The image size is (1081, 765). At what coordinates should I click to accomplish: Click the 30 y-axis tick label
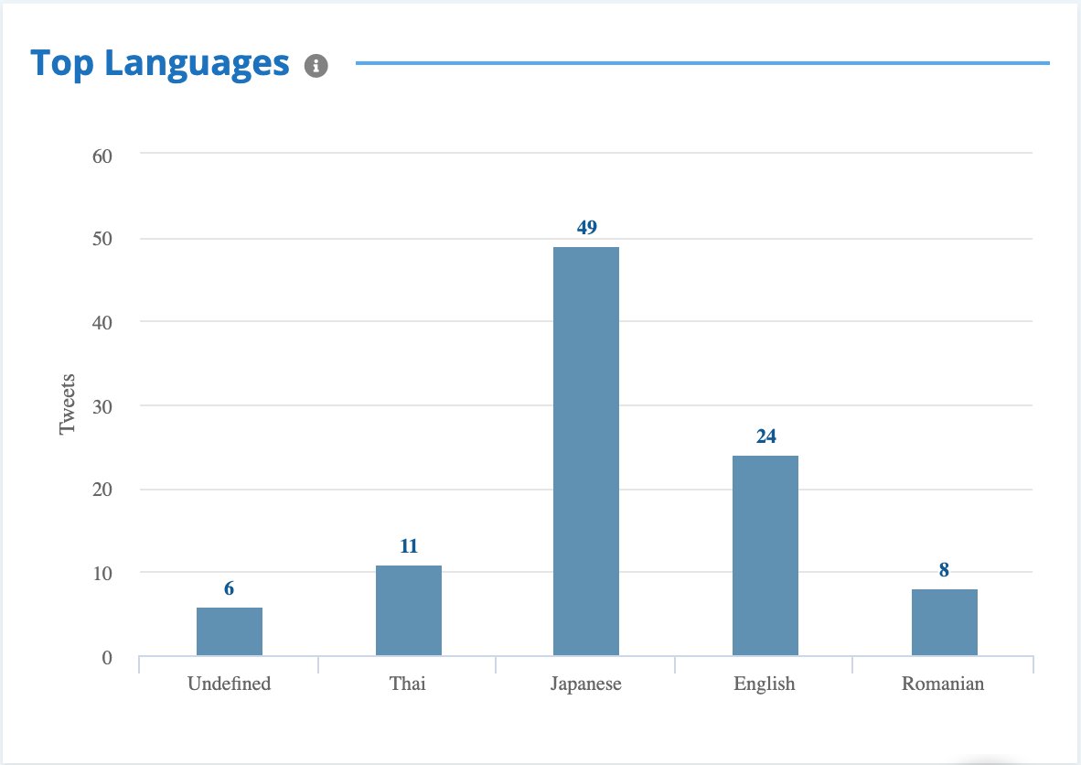pyautogui.click(x=102, y=407)
